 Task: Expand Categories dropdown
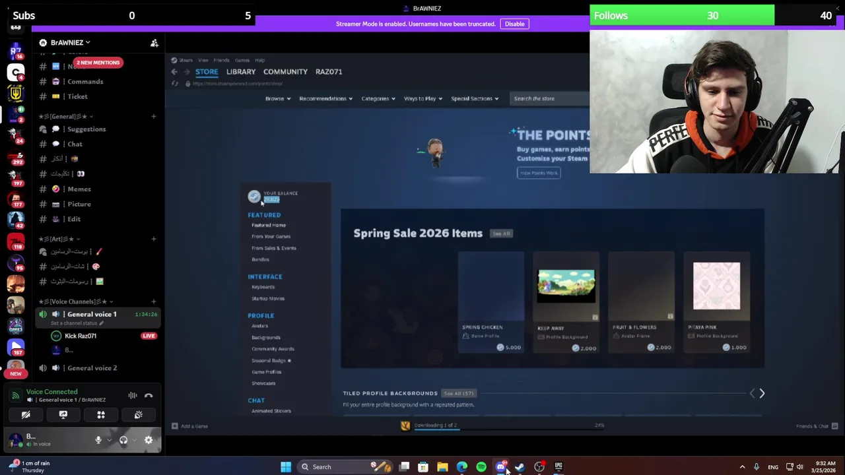(378, 98)
